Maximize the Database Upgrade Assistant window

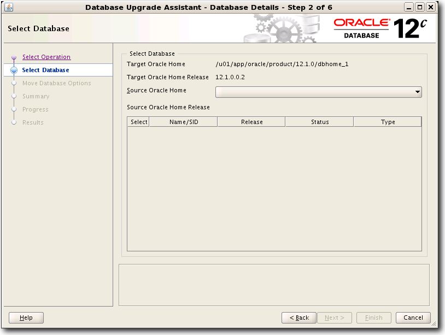(420, 7)
